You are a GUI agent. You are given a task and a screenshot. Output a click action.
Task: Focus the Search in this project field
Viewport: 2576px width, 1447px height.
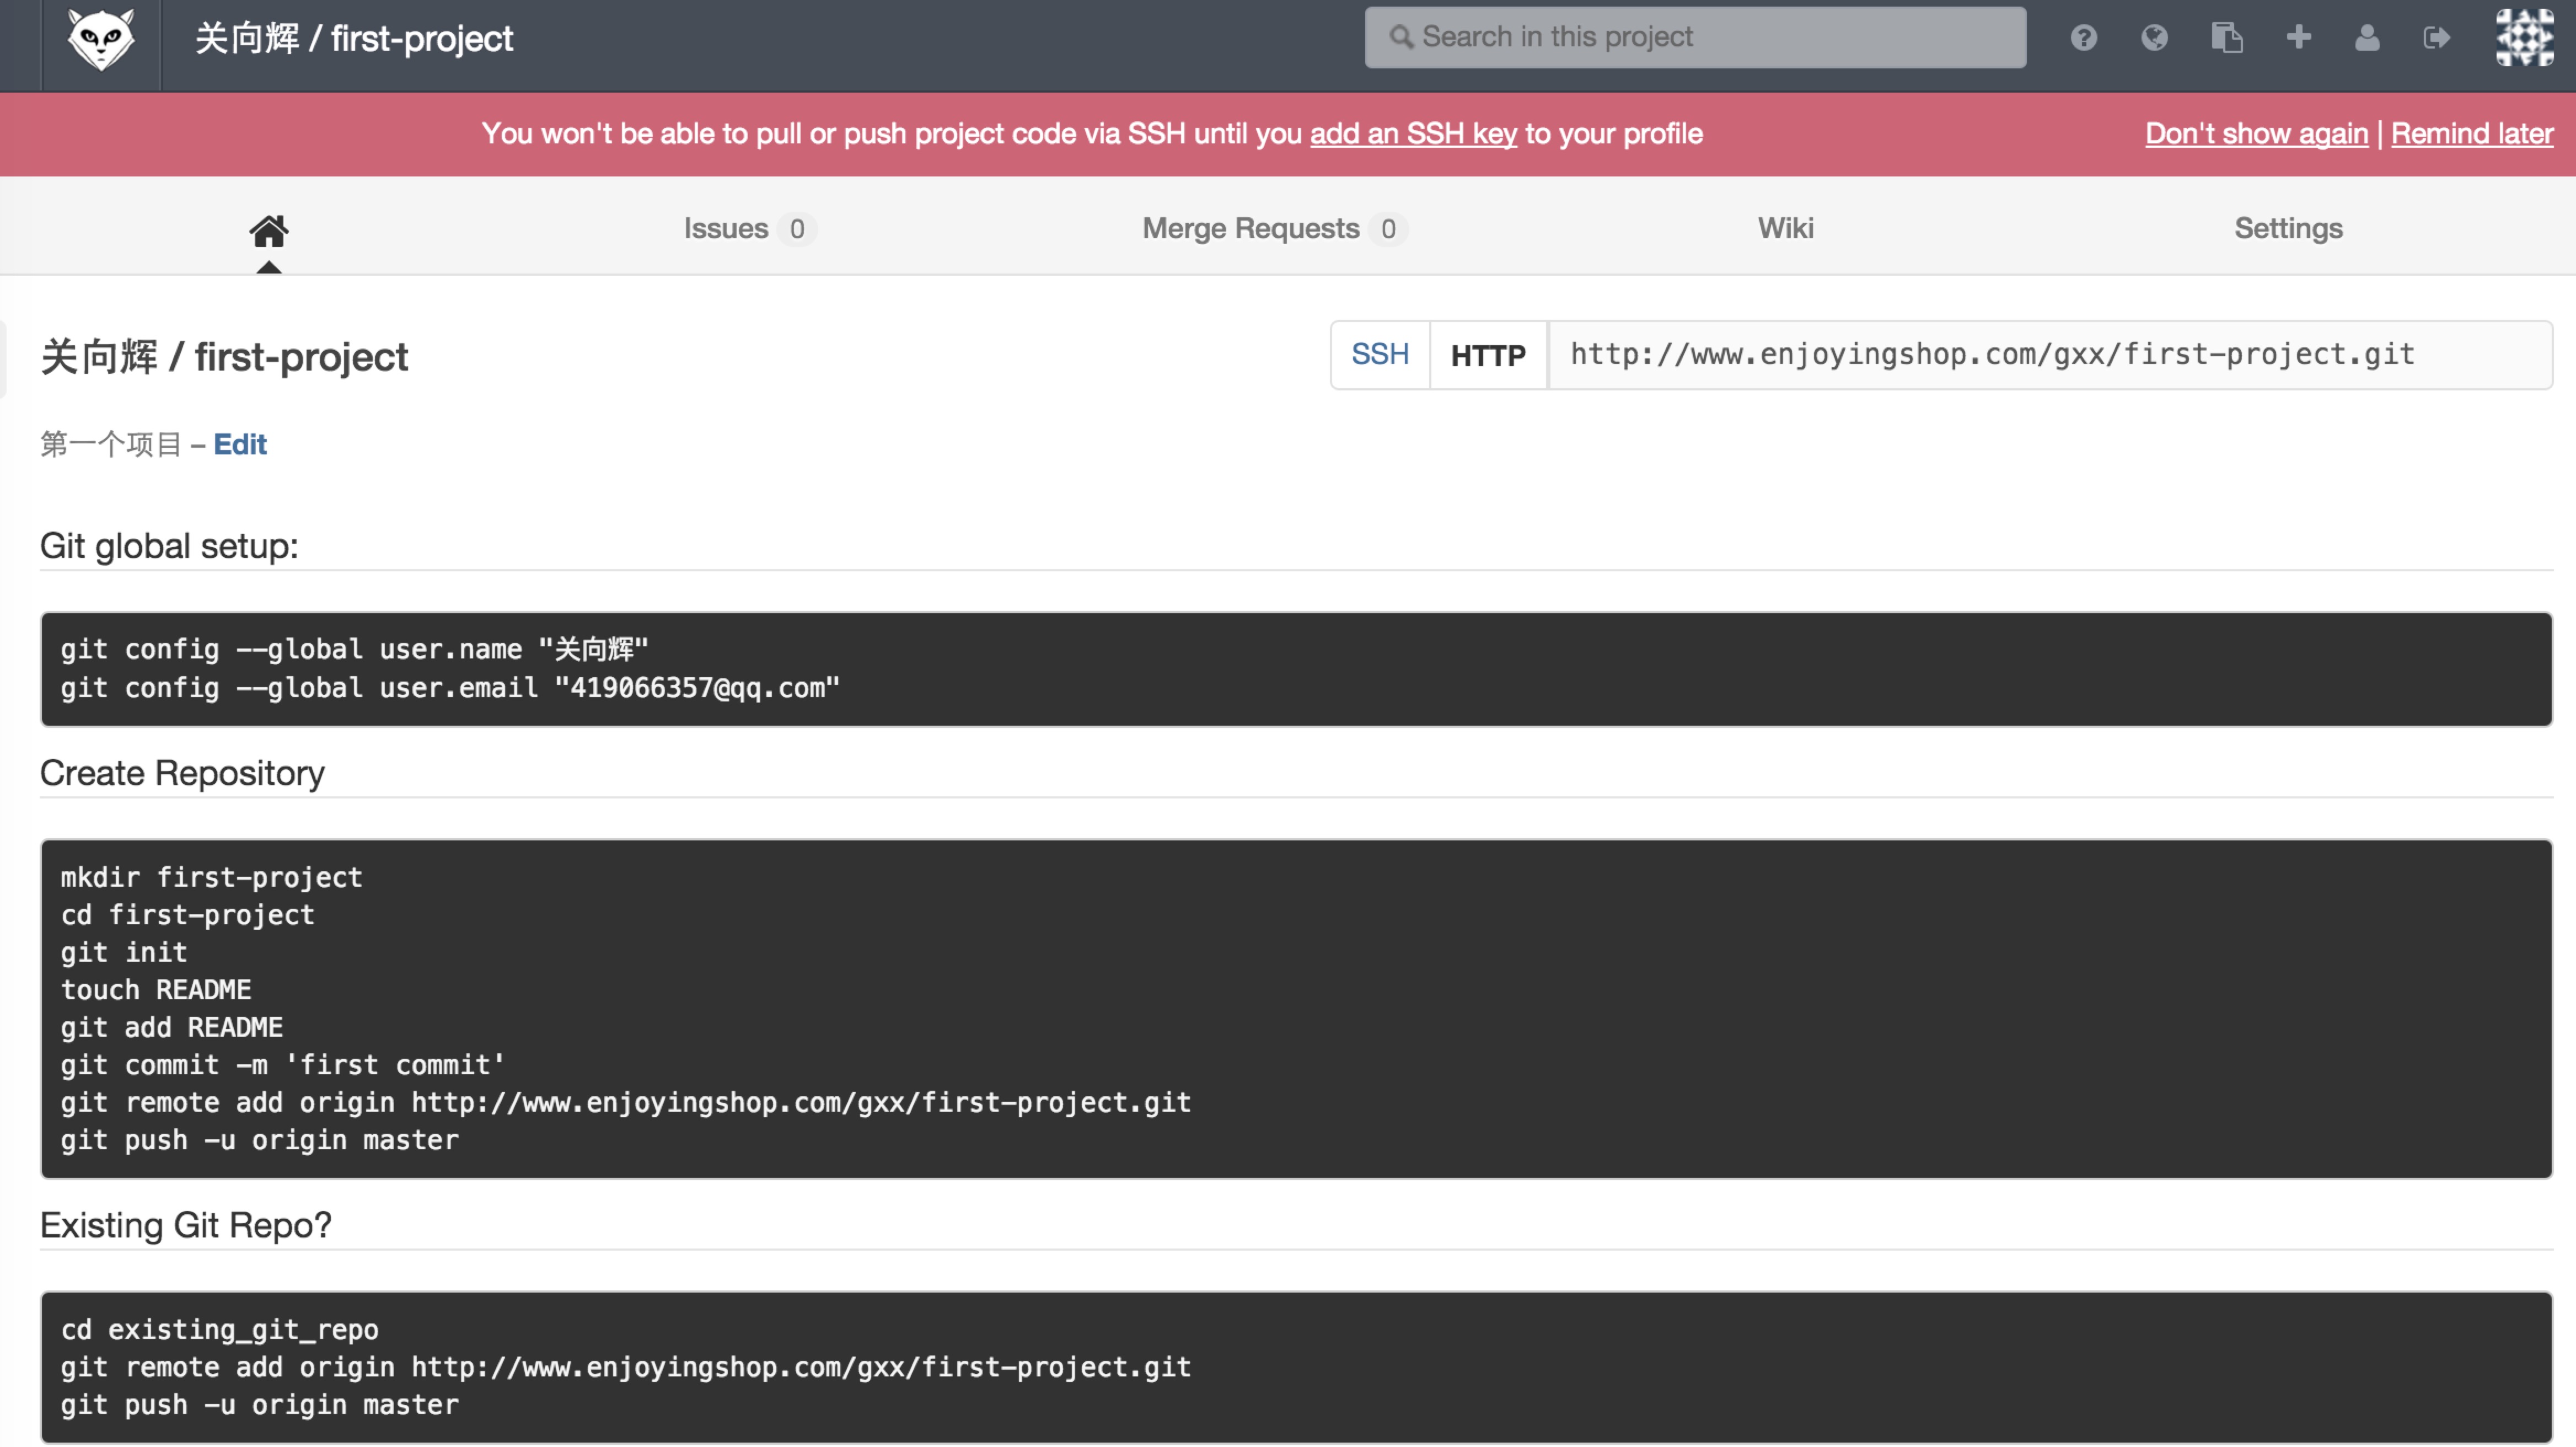pyautogui.click(x=1695, y=38)
